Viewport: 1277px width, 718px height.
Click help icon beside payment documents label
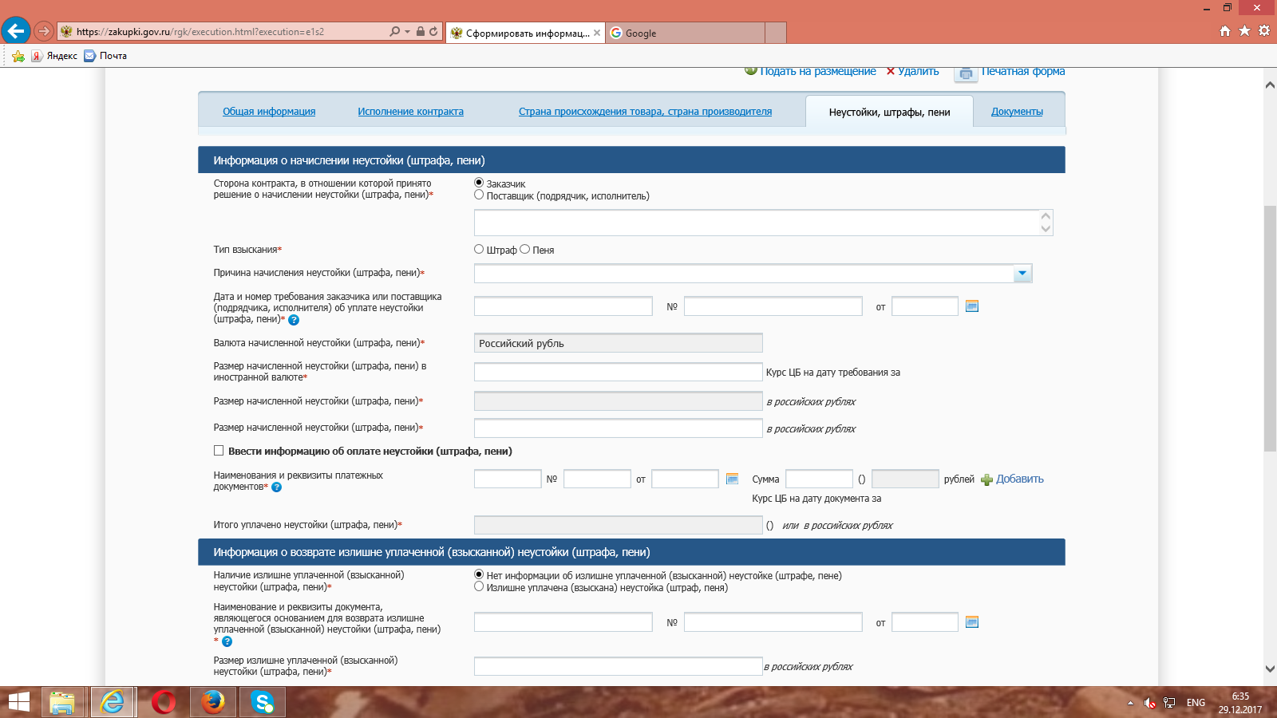276,487
